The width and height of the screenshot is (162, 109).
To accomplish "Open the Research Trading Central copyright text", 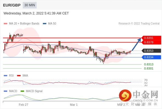I will point(139,24).
